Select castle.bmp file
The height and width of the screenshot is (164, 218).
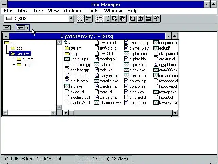click(x=106, y=97)
